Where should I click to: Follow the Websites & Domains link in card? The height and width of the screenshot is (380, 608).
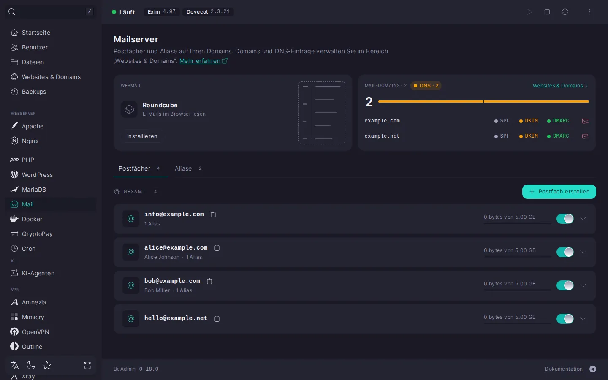click(560, 86)
